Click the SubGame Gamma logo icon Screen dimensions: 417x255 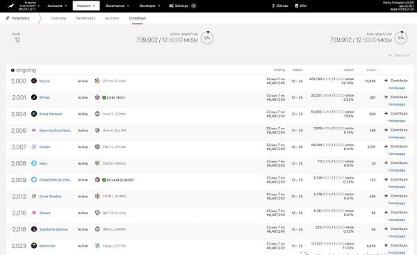click(x=34, y=229)
